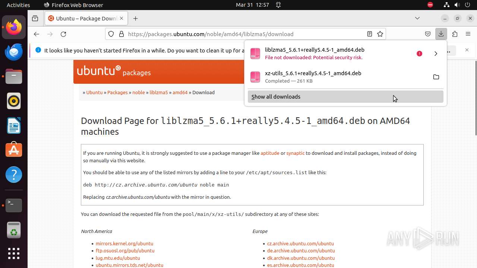Viewport: 477px width, 268px height.
Task: Open the amd64 breadcrumb link
Action: pyautogui.click(x=180, y=92)
